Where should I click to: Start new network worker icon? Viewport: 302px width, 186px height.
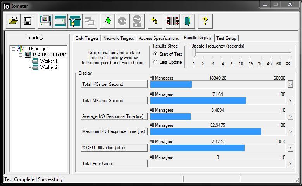(75, 21)
